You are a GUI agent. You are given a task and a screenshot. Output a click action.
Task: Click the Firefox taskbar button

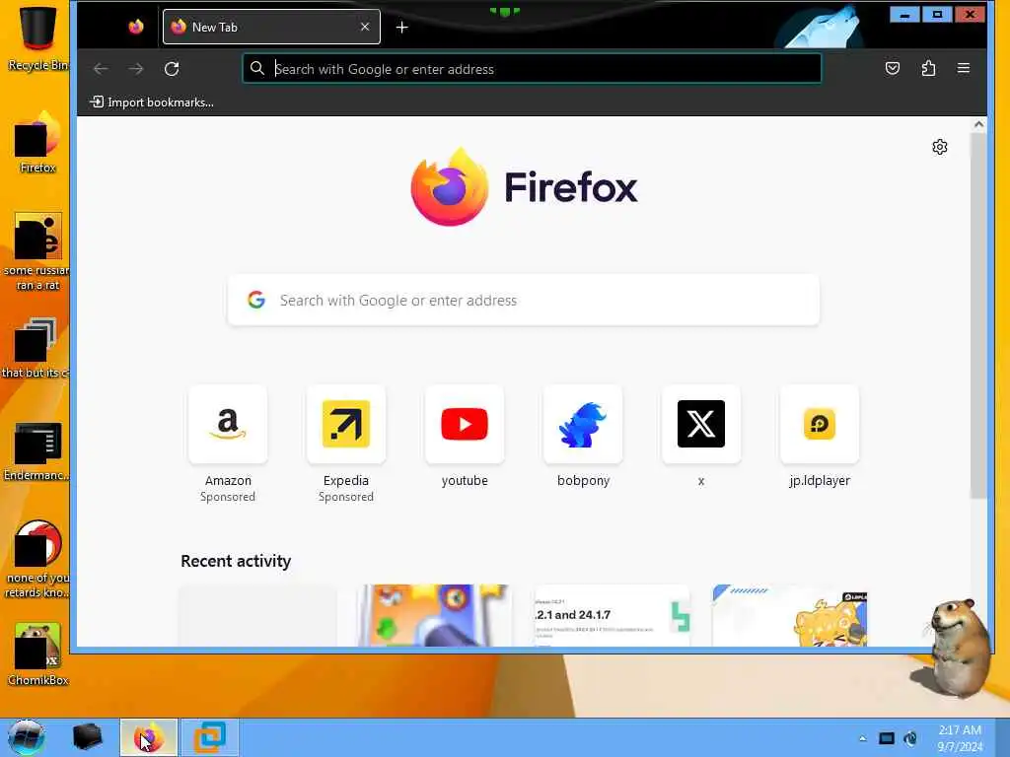click(x=148, y=737)
